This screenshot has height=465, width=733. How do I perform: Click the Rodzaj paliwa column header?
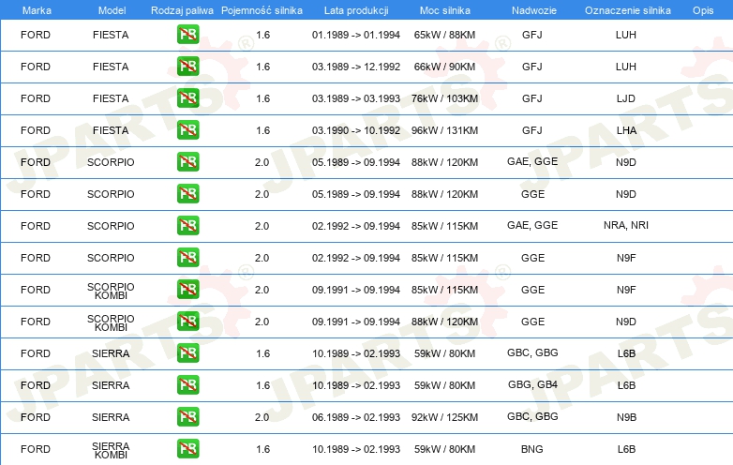click(182, 10)
